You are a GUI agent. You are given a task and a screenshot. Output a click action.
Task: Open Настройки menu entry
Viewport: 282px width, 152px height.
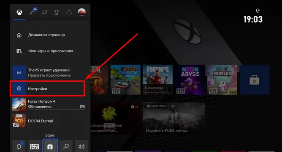point(47,88)
